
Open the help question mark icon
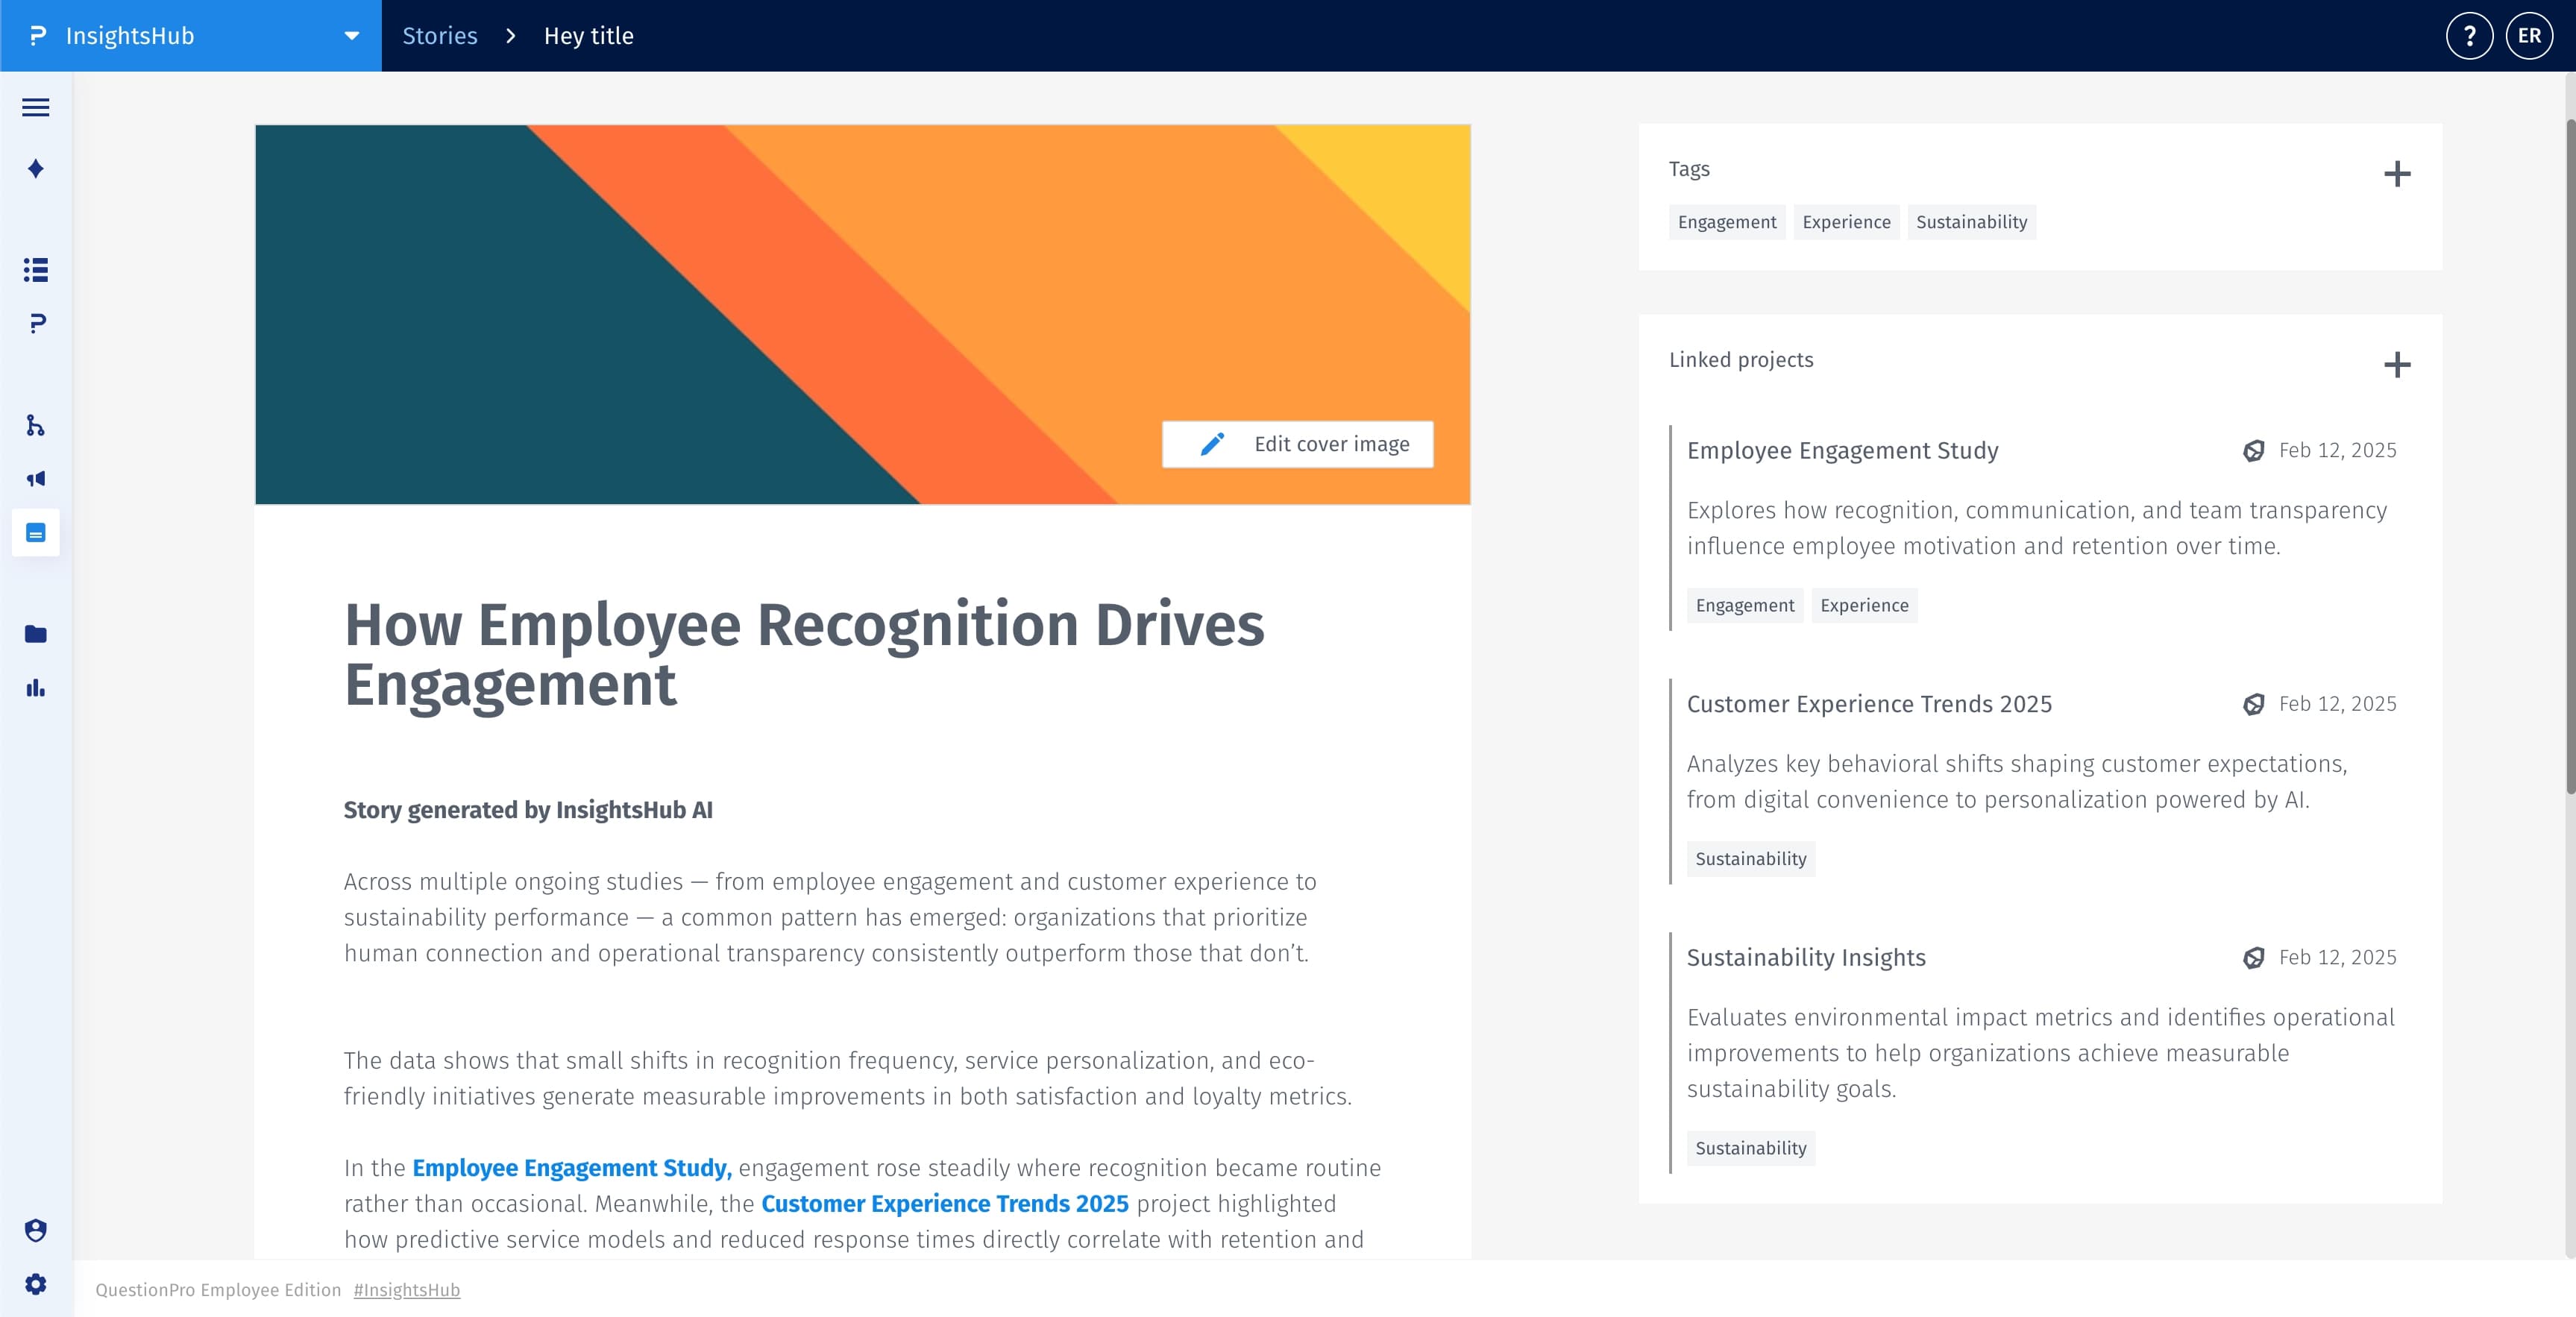(x=2469, y=36)
